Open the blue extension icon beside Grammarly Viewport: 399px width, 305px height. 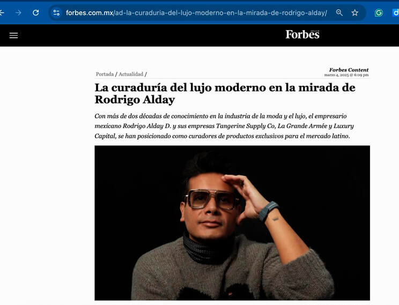(396, 13)
